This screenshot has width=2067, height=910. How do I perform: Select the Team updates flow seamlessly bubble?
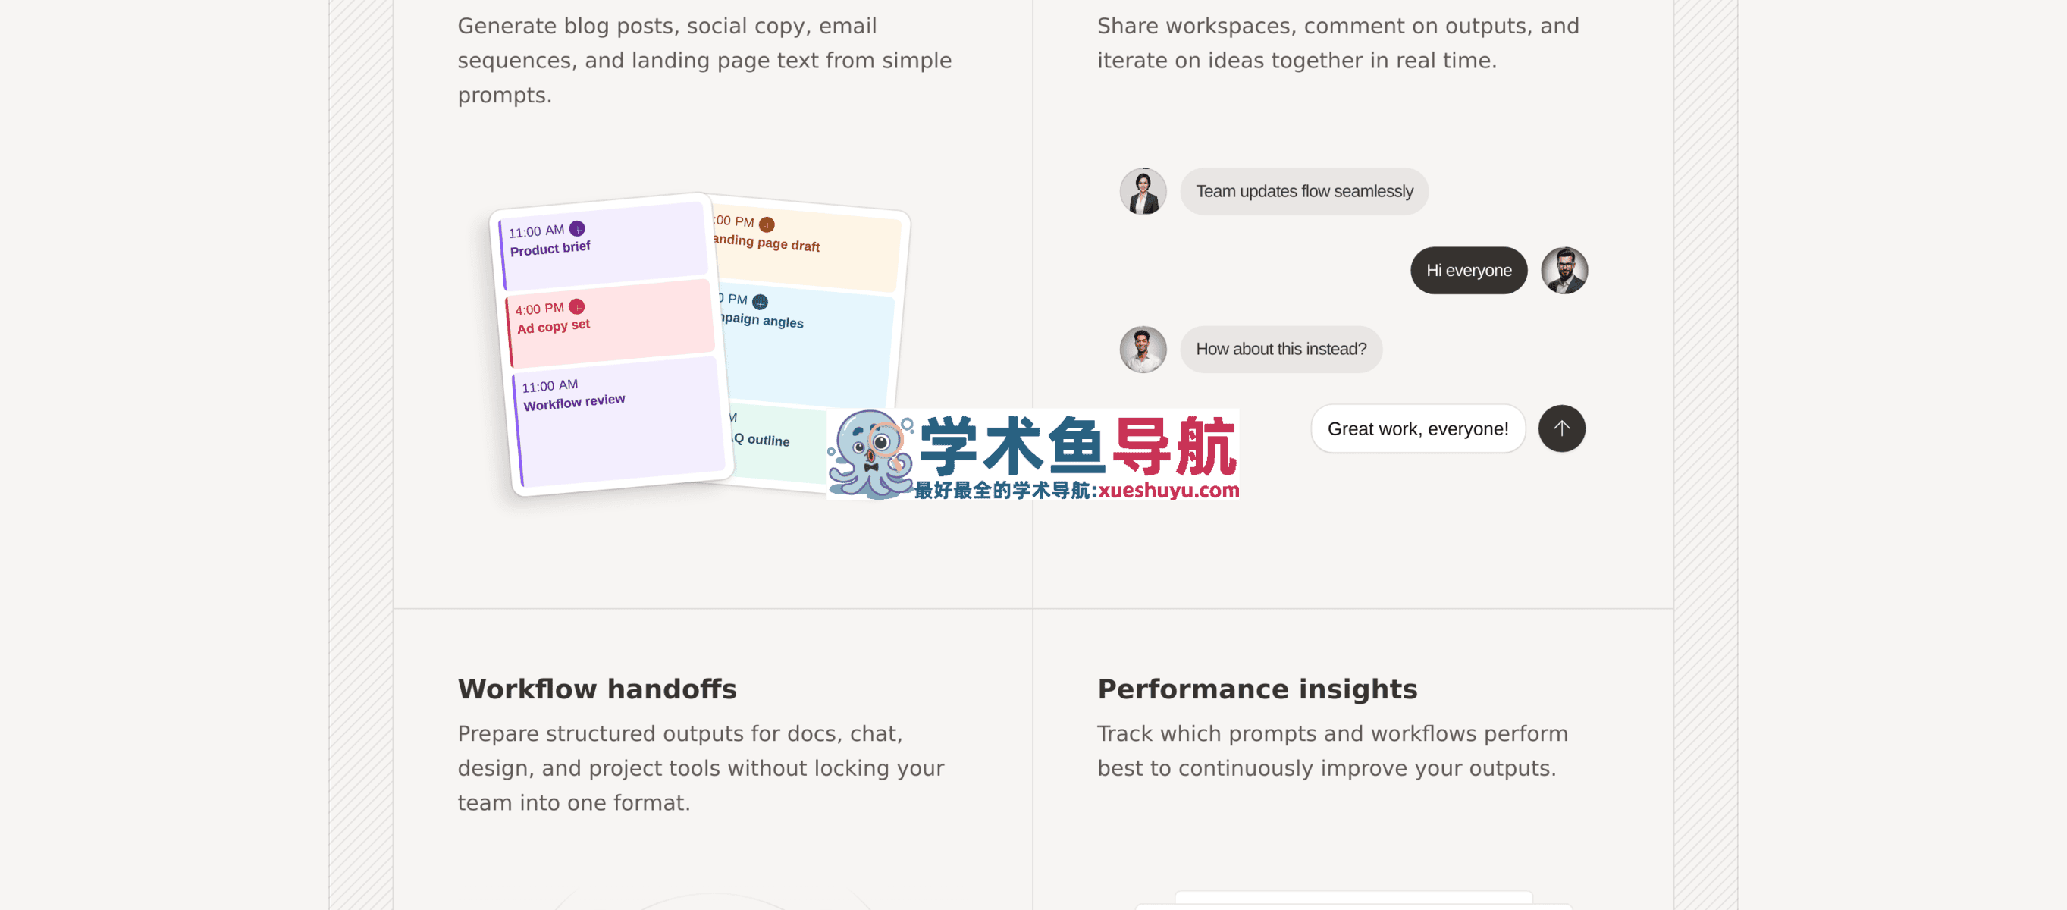tap(1304, 191)
